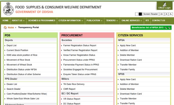The width and height of the screenshot is (174, 105).
Task: Click the home icon in breadcrumb
Action: coord(5,28)
